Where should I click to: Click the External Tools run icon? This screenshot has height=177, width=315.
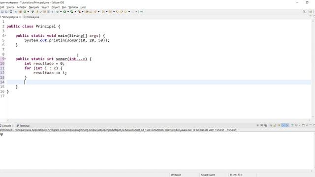[x=79, y=12]
